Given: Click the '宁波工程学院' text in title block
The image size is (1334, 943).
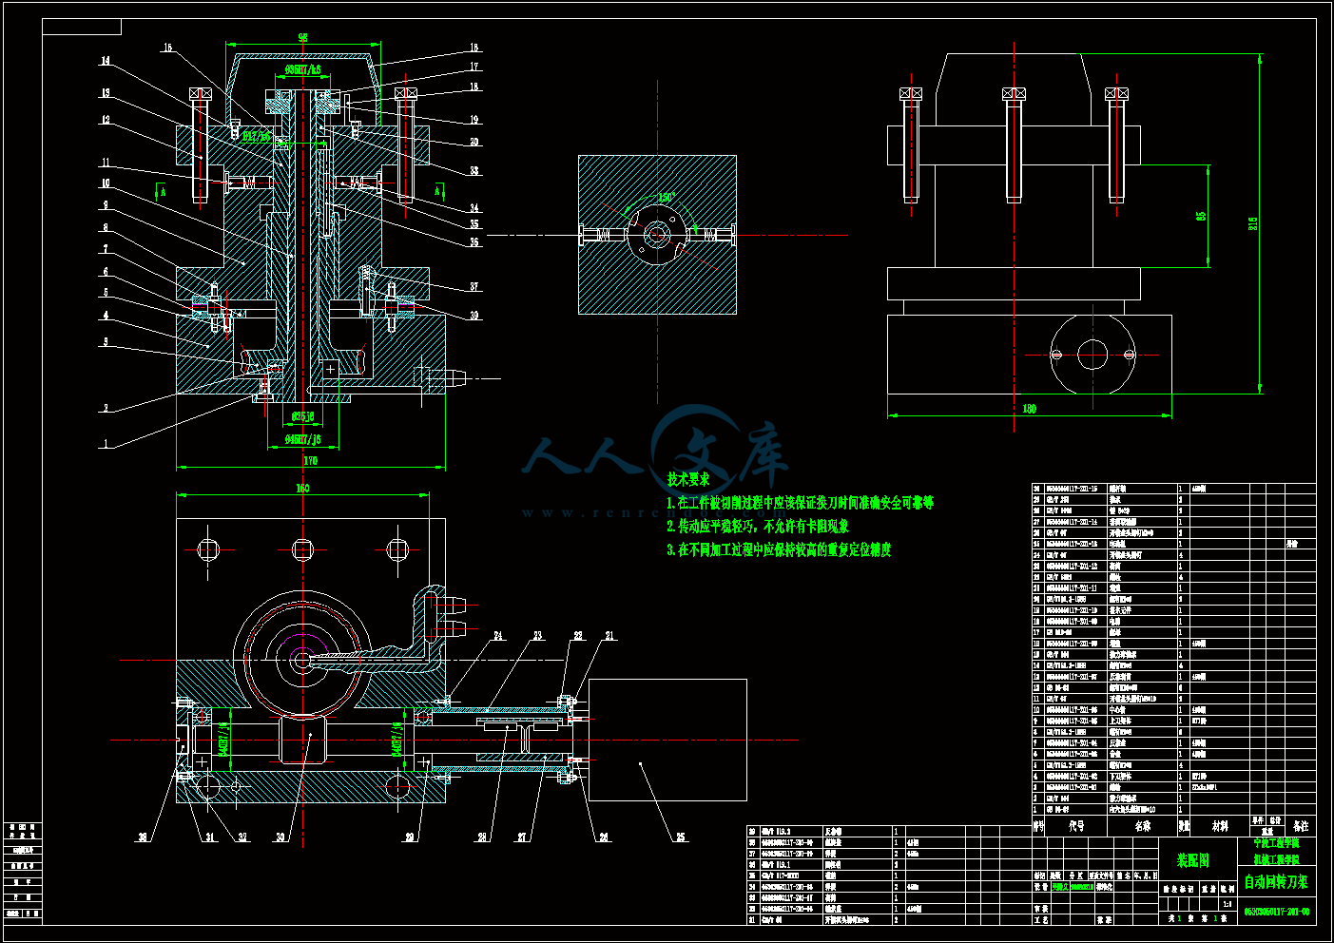Looking at the screenshot, I should [1276, 843].
